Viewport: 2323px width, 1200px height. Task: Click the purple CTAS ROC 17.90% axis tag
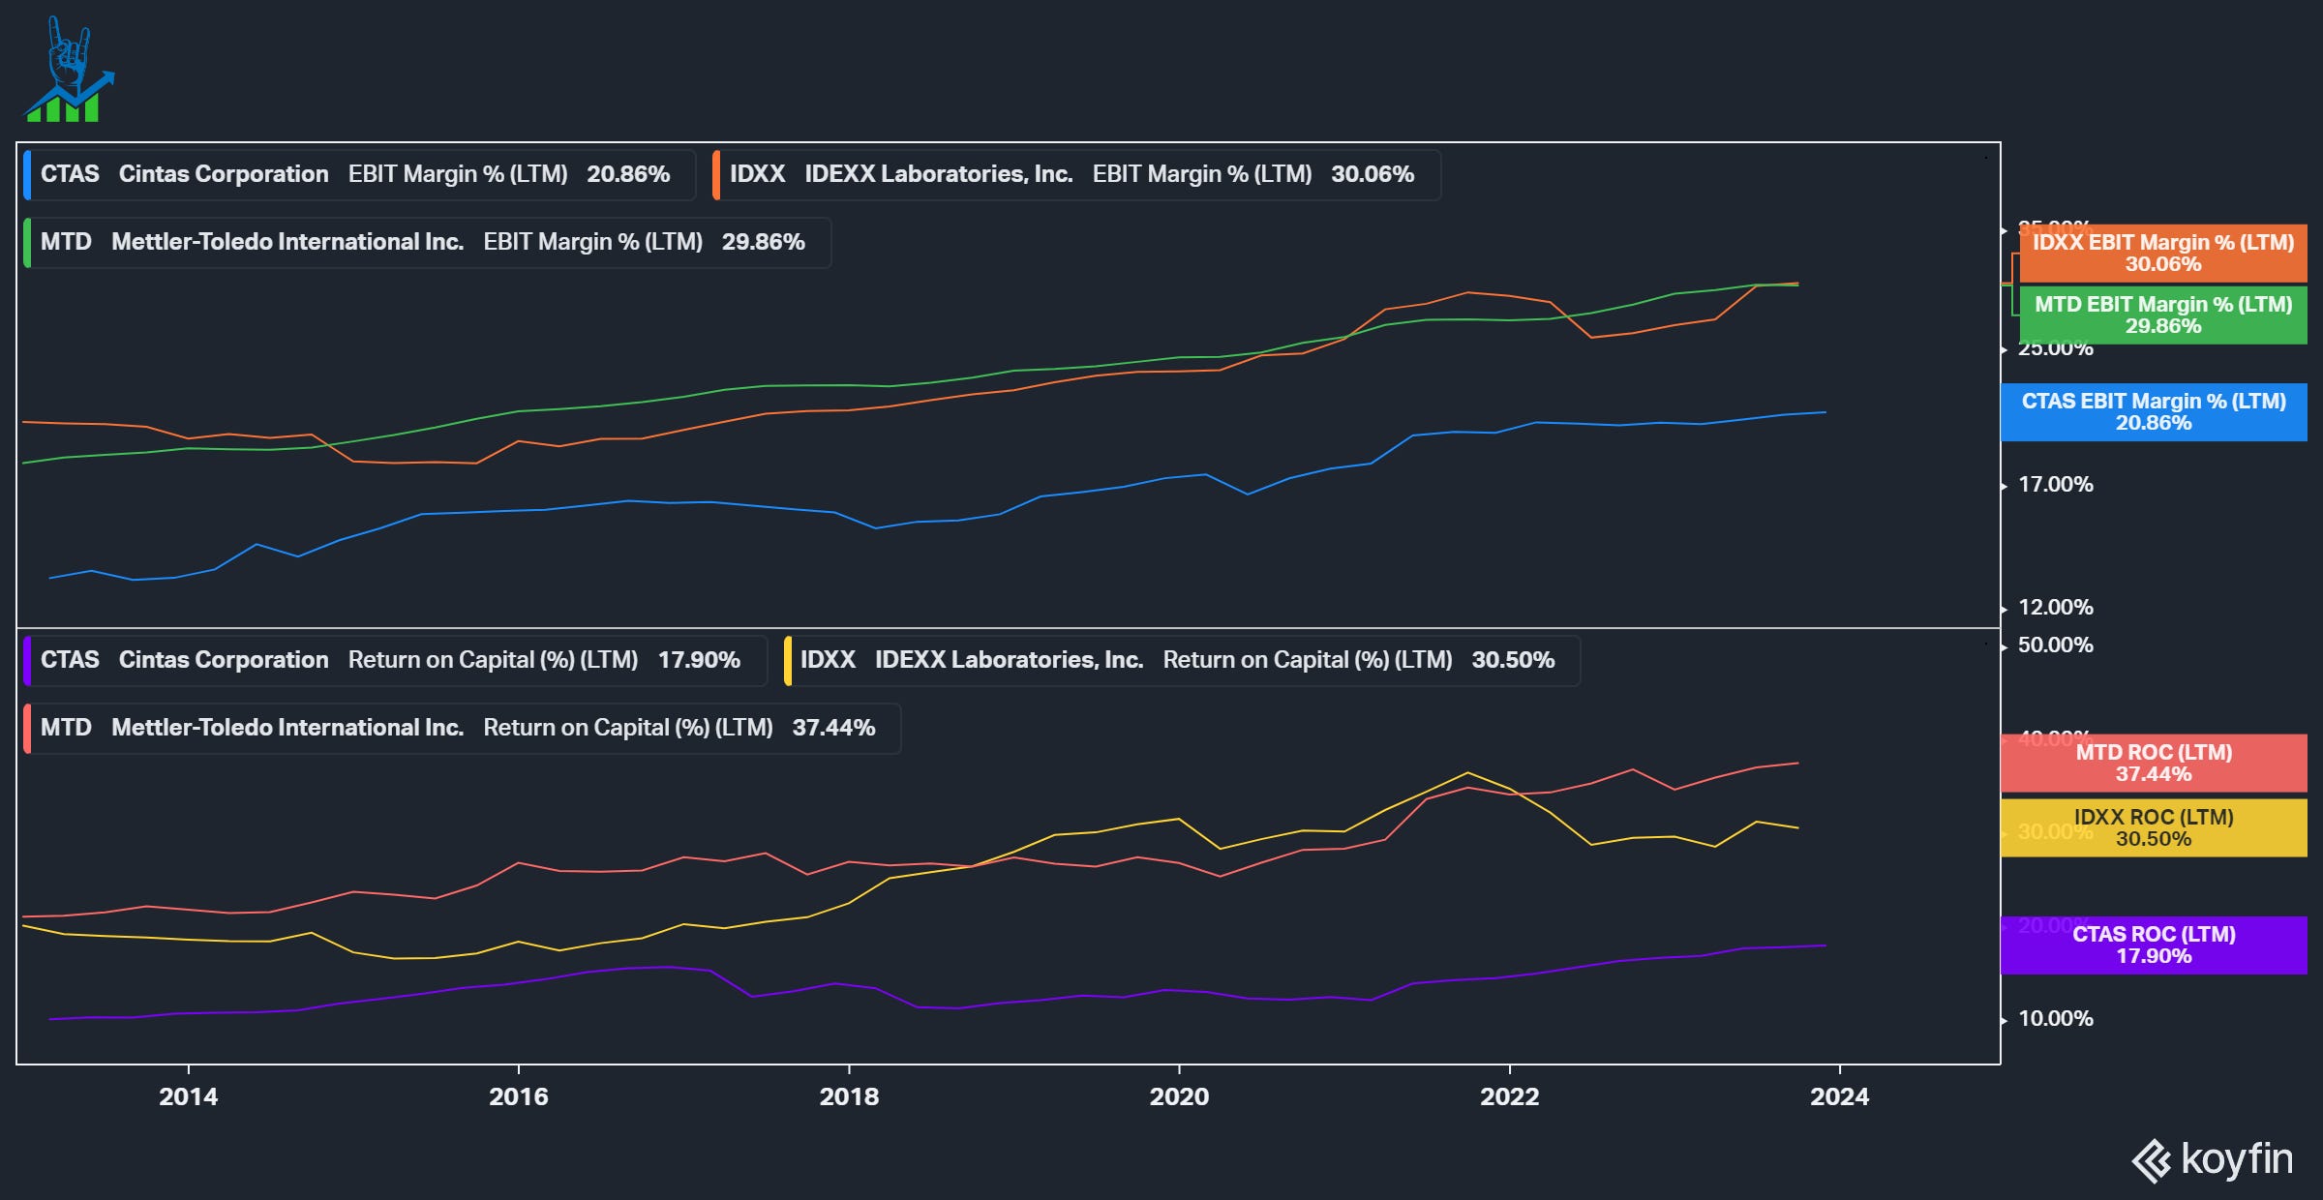(2154, 945)
